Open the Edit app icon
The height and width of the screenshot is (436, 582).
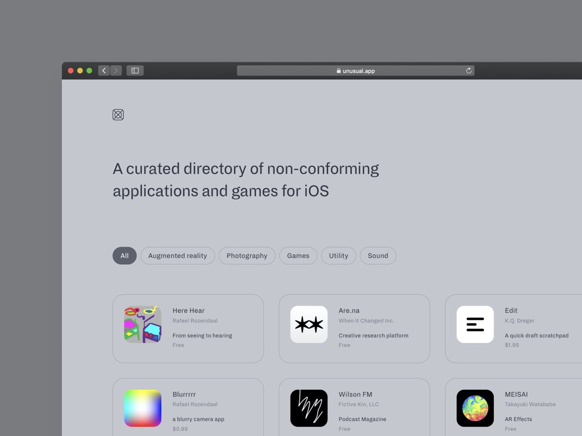tap(475, 324)
